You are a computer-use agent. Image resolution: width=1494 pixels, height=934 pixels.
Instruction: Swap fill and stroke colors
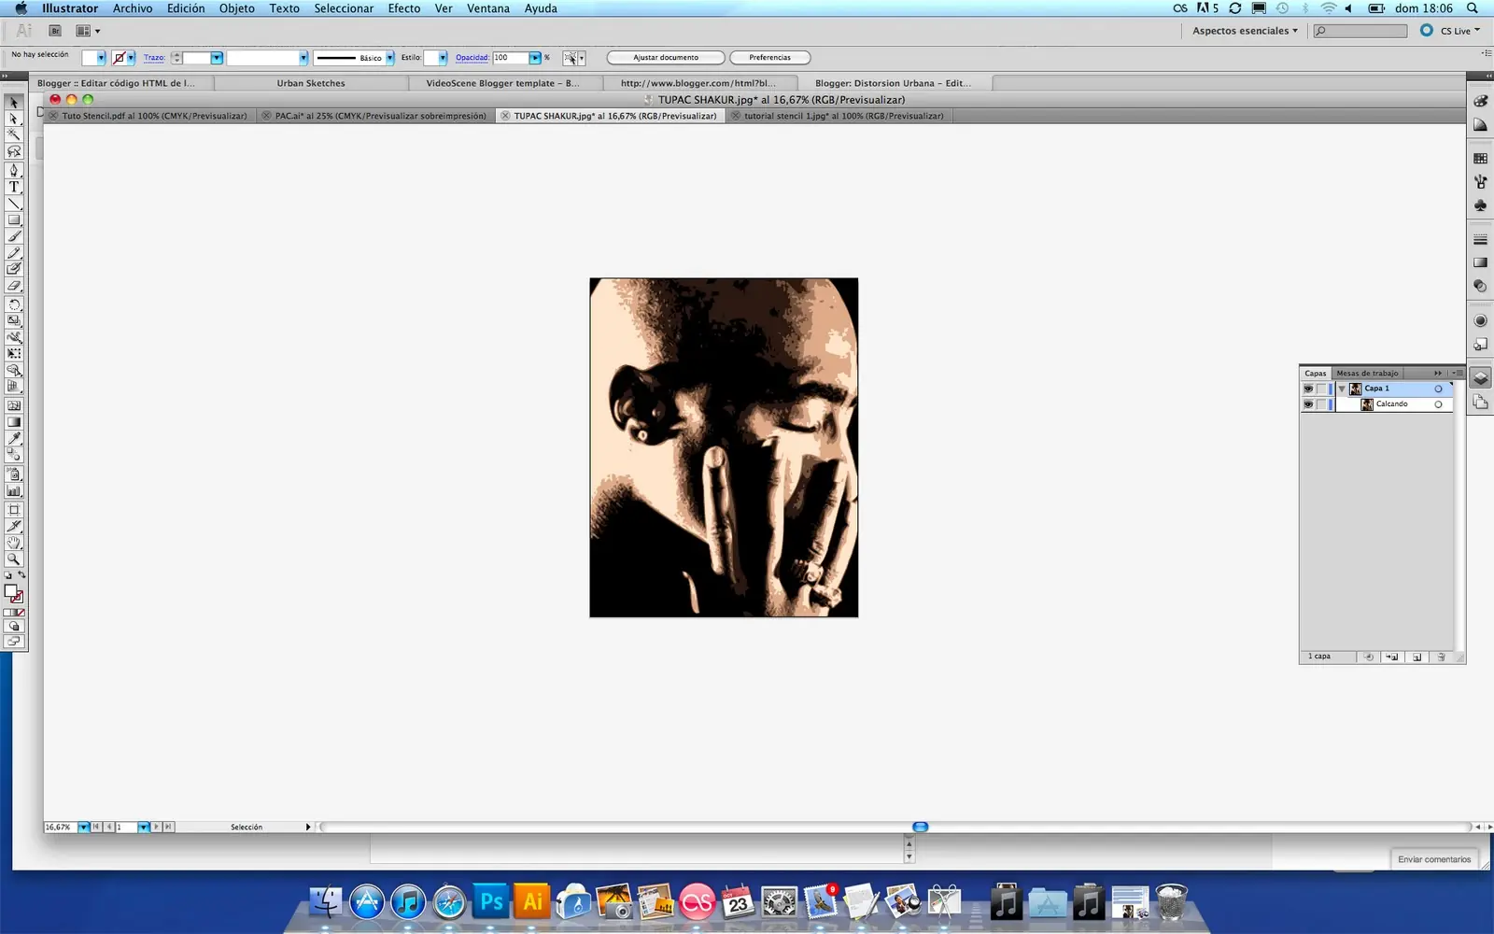[x=21, y=575]
